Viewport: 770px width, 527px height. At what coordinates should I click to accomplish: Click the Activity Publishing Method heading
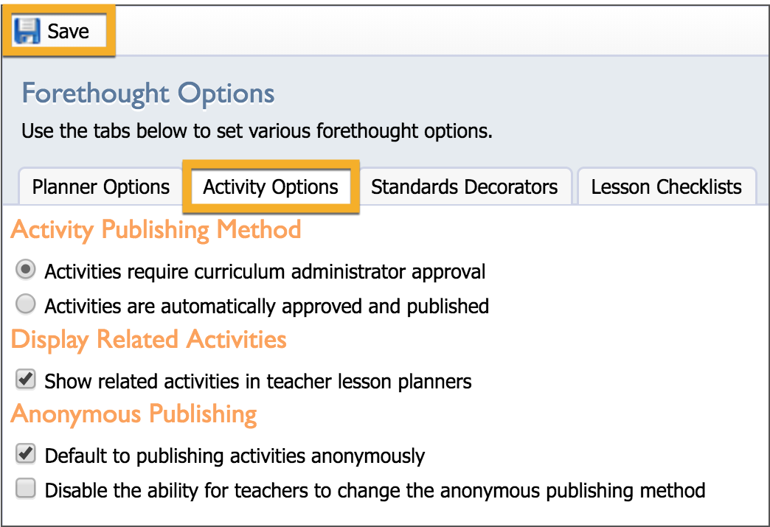156,230
